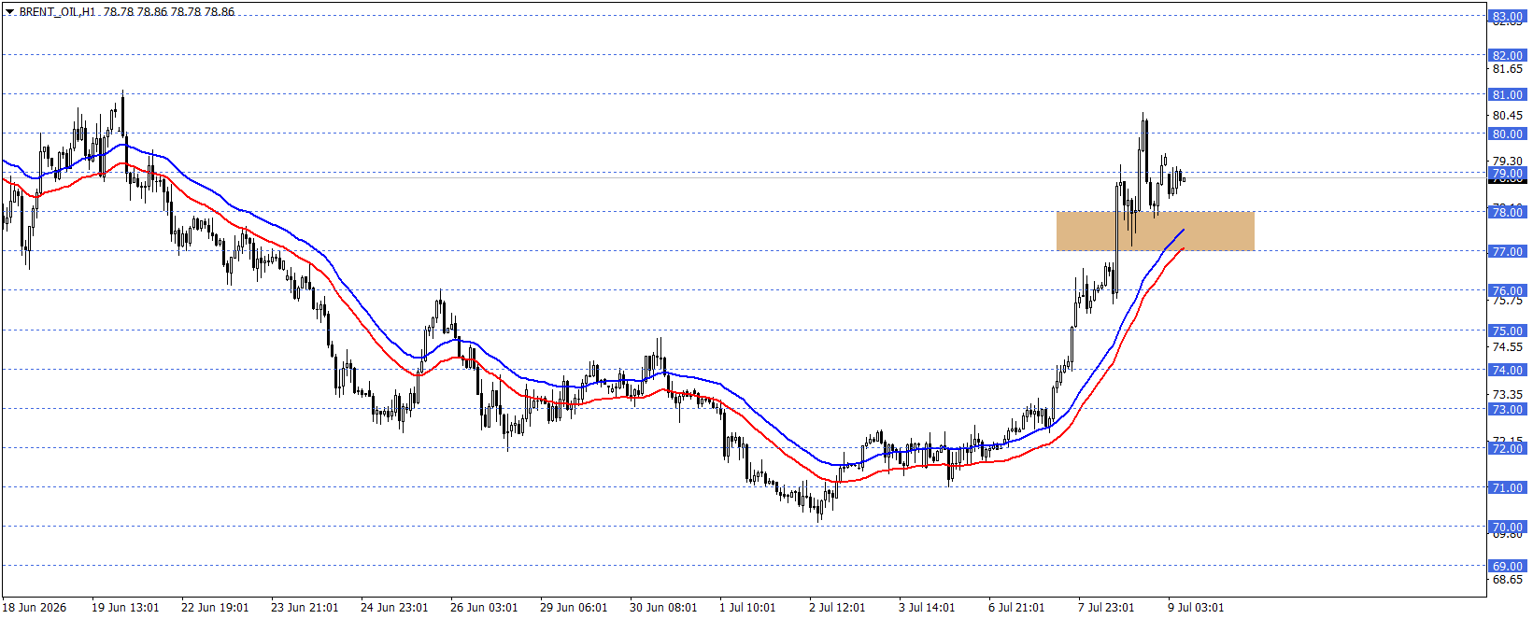
Task: Click the 75.75 price scale value
Action: (1507, 301)
